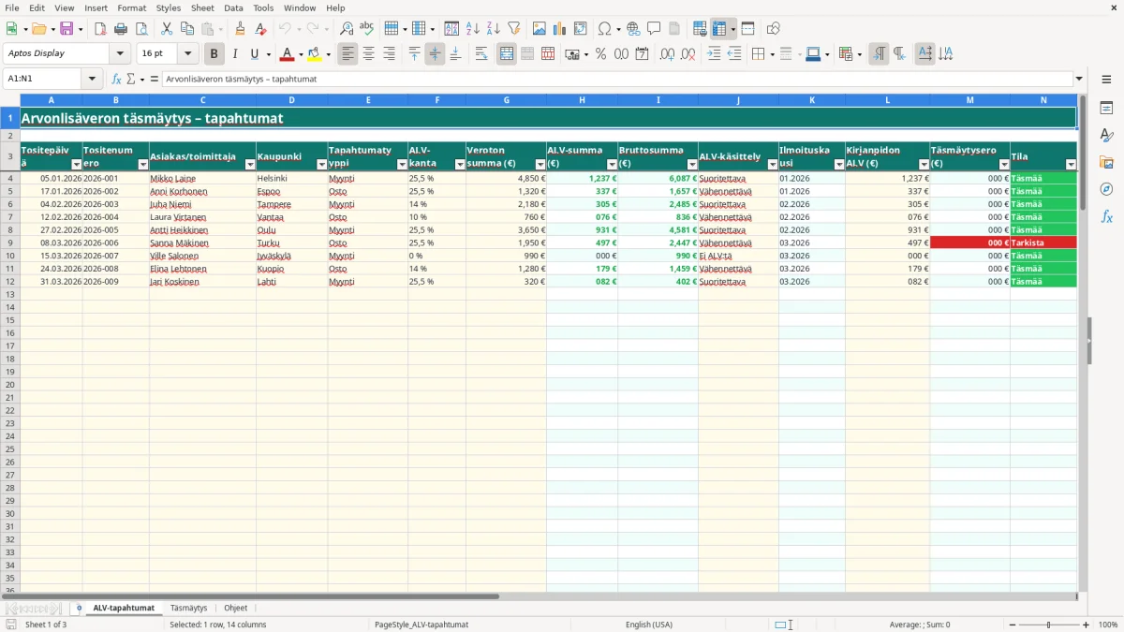The height and width of the screenshot is (632, 1124).
Task: Open the Navigator panel in sidebar
Action: [1106, 189]
